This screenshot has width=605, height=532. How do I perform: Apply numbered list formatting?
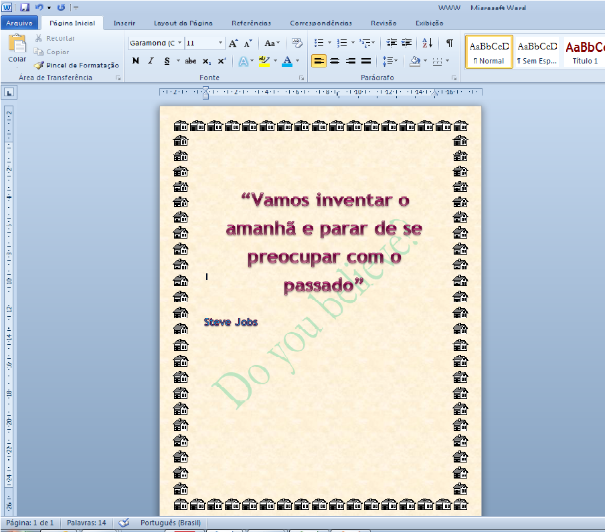coord(342,43)
